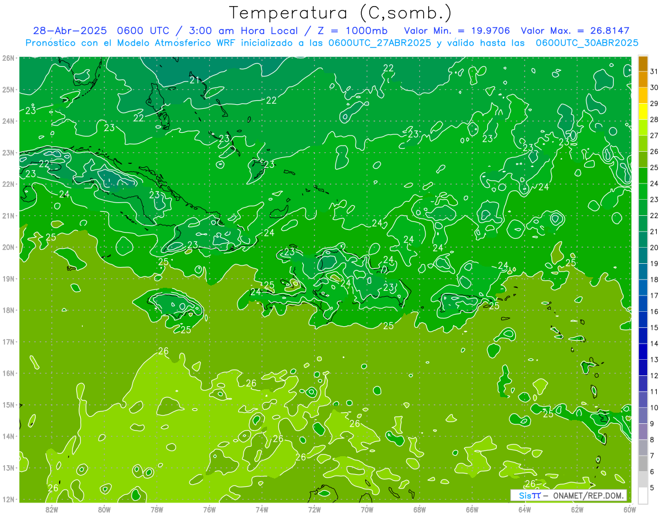The width and height of the screenshot is (669, 517).
Task: Click the '23N' latitude label
Action: (x=8, y=153)
